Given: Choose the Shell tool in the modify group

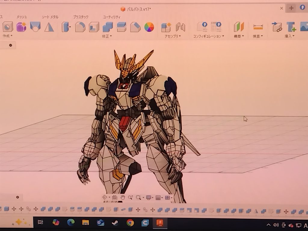Looking at the screenshot, I should tap(94, 27).
